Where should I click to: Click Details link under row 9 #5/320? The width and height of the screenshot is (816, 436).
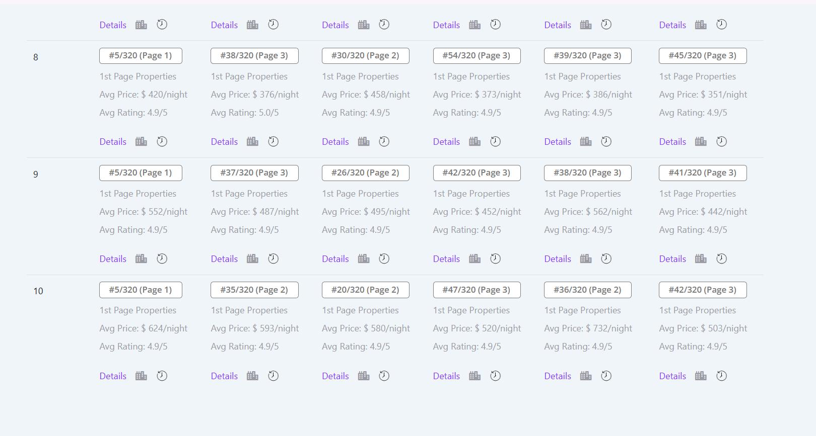pyautogui.click(x=113, y=259)
